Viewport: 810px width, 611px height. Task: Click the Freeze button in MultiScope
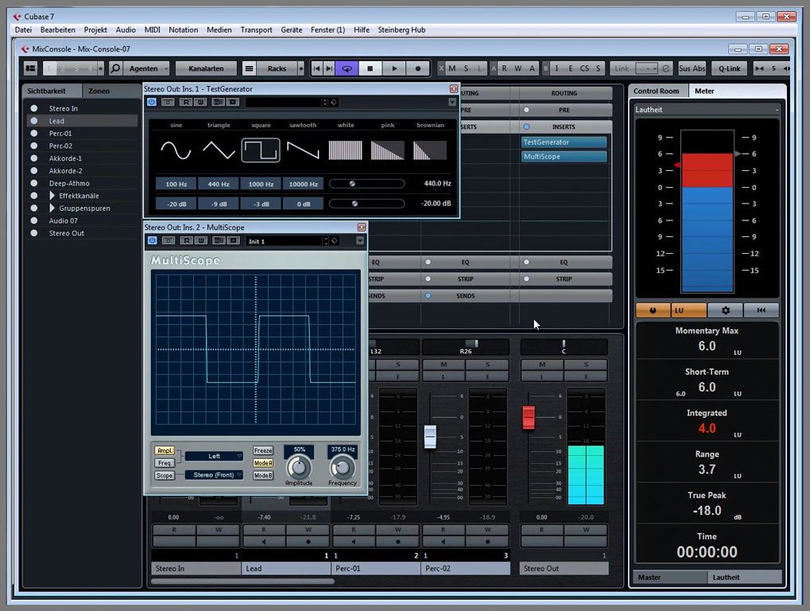pyautogui.click(x=263, y=451)
